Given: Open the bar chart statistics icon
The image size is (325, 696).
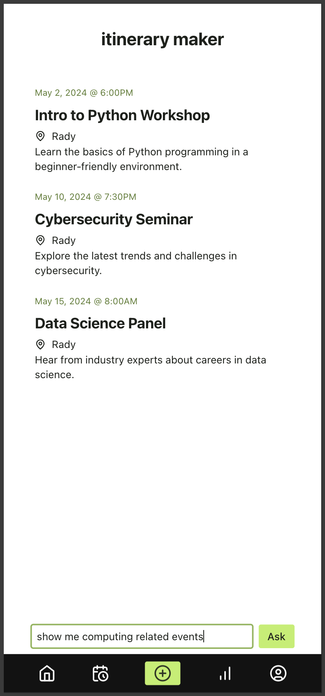Looking at the screenshot, I should [225, 673].
